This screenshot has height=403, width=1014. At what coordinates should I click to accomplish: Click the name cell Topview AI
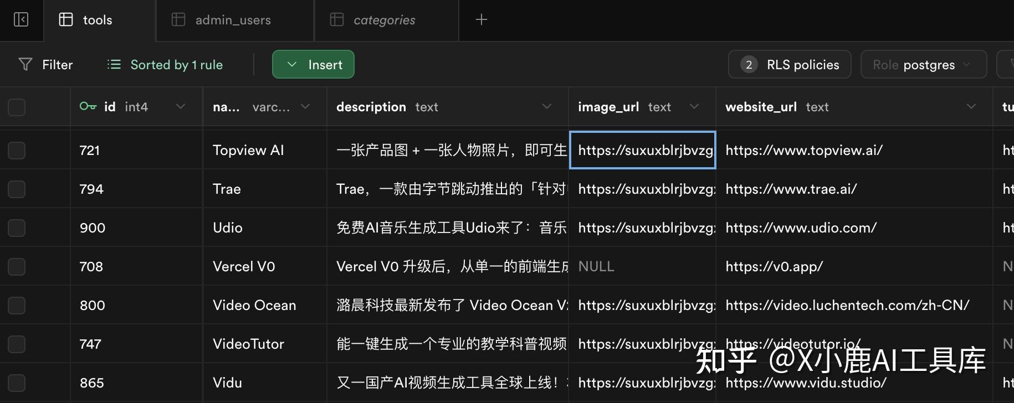tap(265, 150)
